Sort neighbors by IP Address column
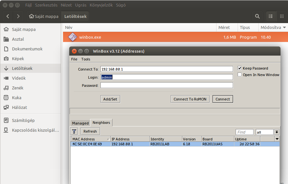 pyautogui.click(x=130, y=139)
